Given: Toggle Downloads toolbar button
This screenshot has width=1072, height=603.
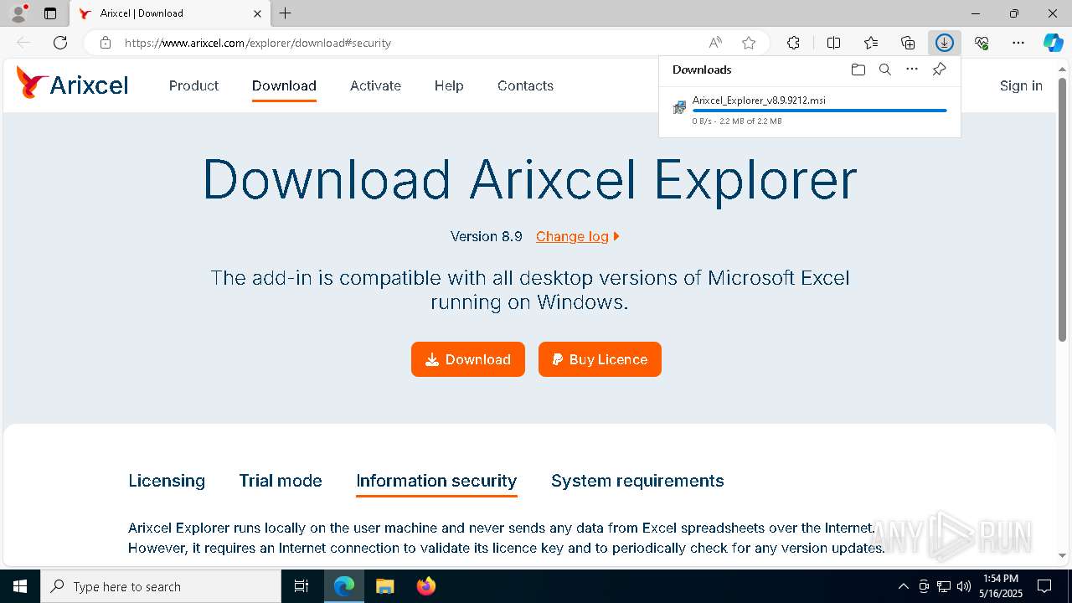Looking at the screenshot, I should [945, 43].
